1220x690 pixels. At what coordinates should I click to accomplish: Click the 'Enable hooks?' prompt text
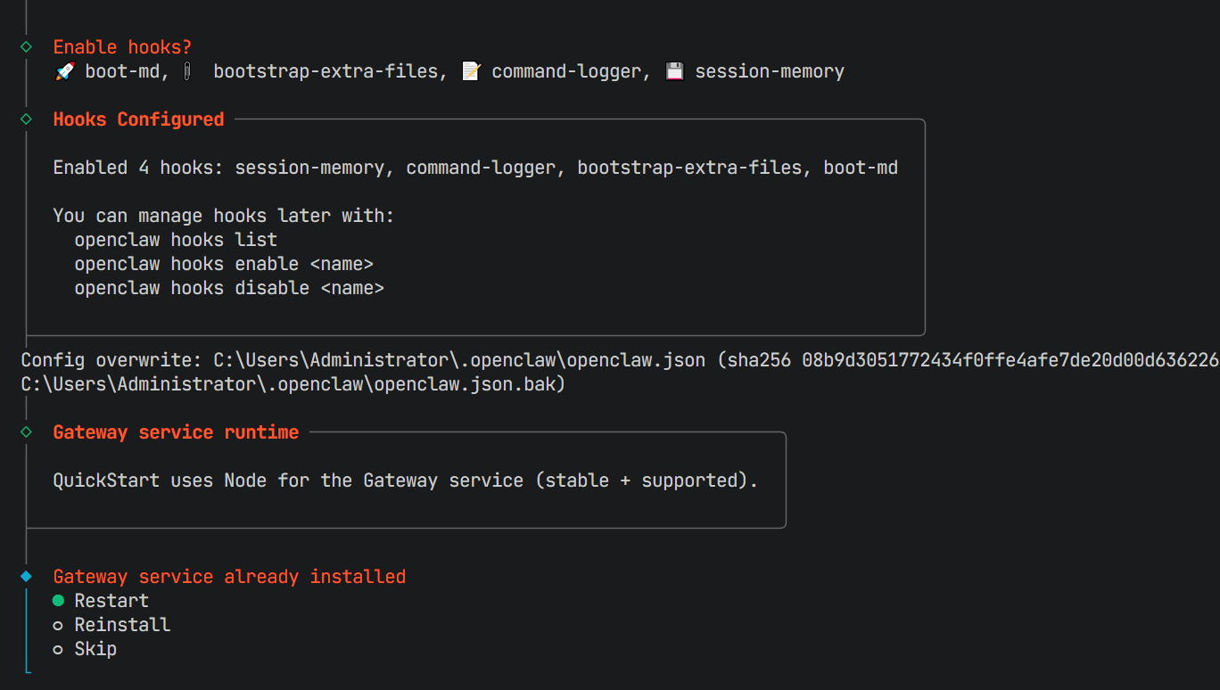click(122, 47)
